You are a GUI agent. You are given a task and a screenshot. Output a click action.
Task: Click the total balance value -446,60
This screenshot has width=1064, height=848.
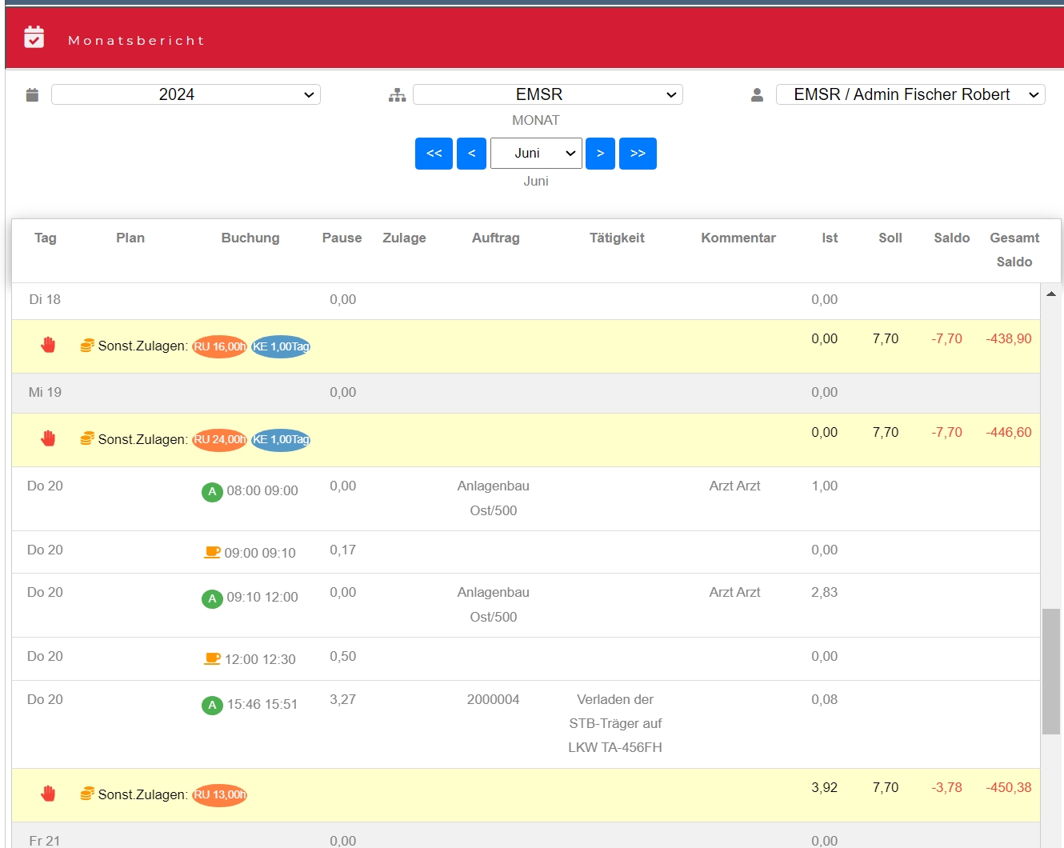pyautogui.click(x=1009, y=432)
